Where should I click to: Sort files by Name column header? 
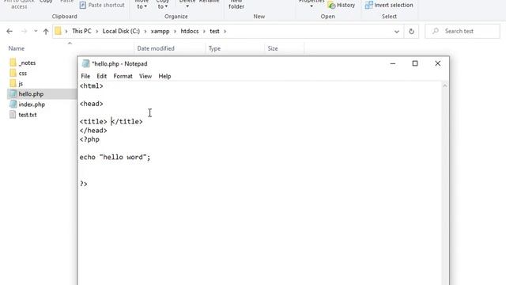(x=16, y=48)
